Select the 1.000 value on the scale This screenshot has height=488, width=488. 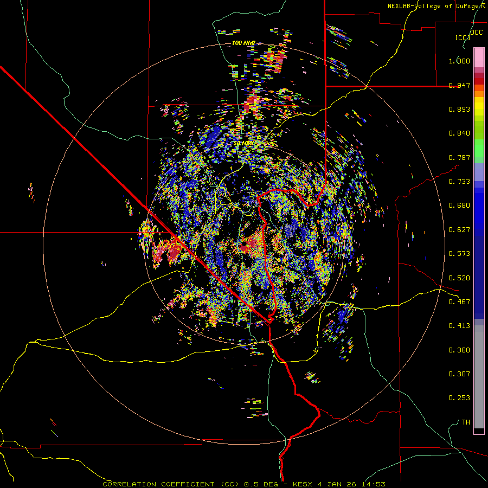point(459,61)
